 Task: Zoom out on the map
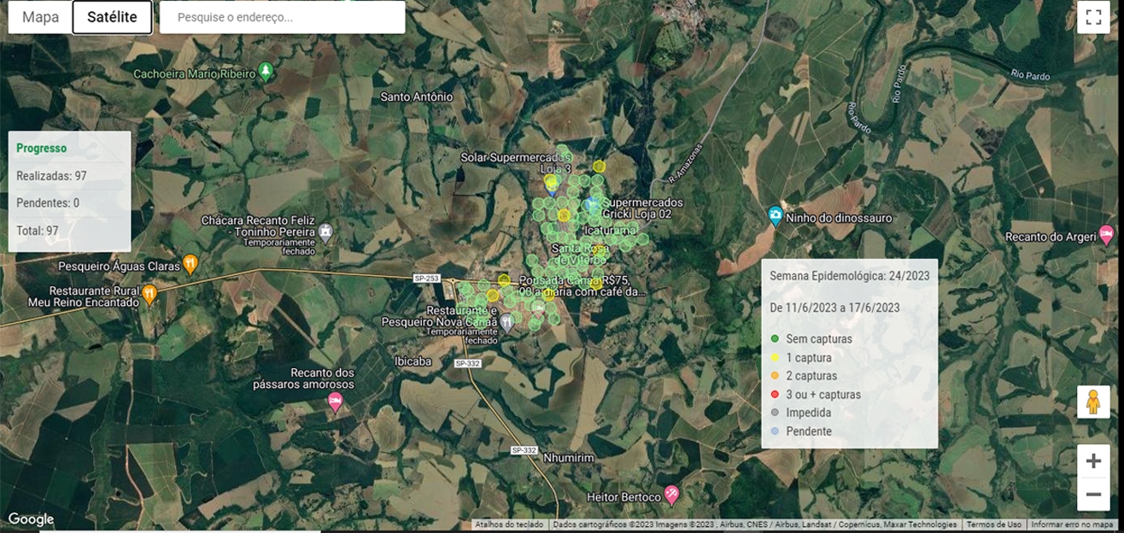pos(1093,494)
